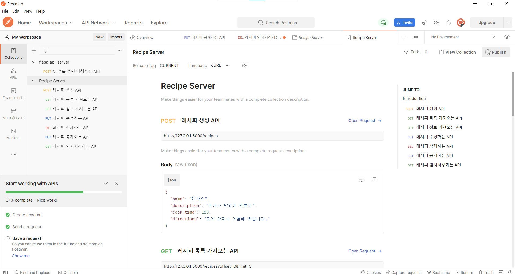
Task: Open the Collections sidebar panel
Action: [13, 54]
